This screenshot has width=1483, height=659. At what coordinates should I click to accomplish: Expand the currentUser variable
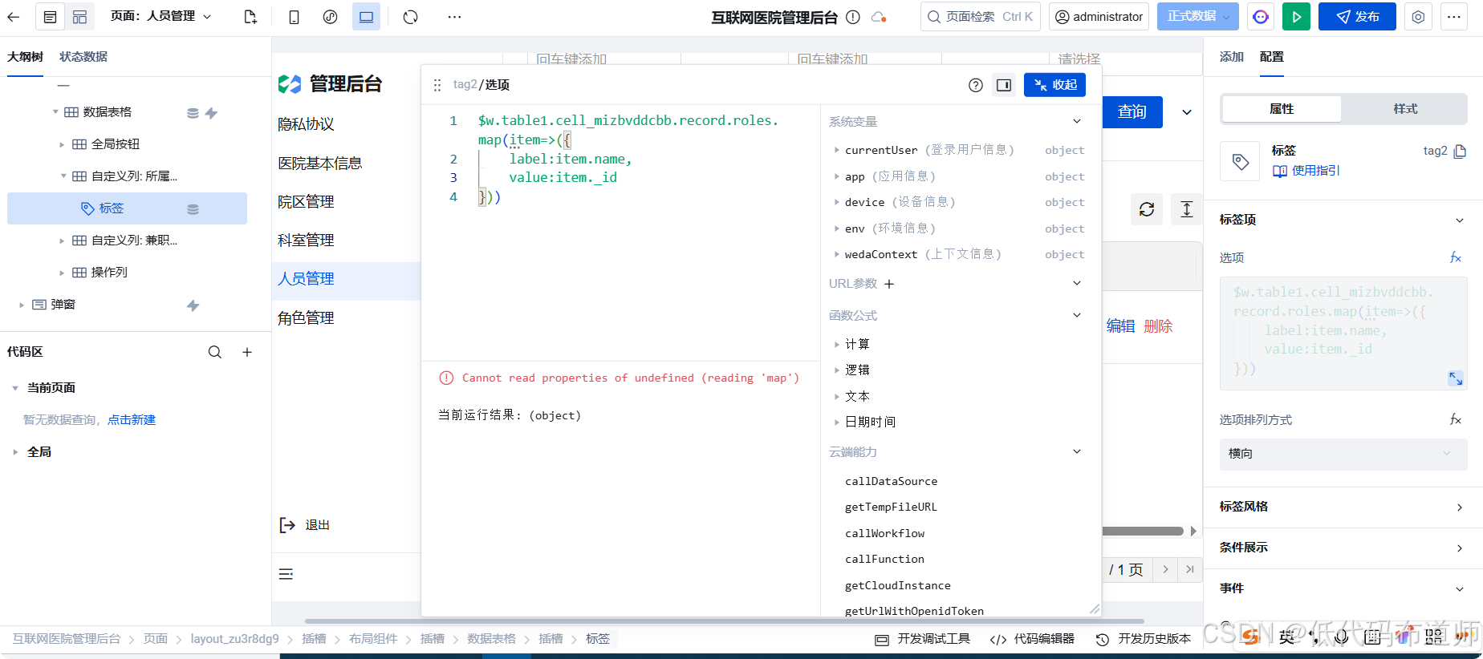[836, 150]
